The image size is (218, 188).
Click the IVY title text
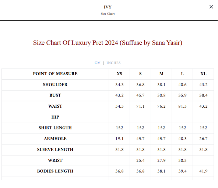click(x=108, y=7)
